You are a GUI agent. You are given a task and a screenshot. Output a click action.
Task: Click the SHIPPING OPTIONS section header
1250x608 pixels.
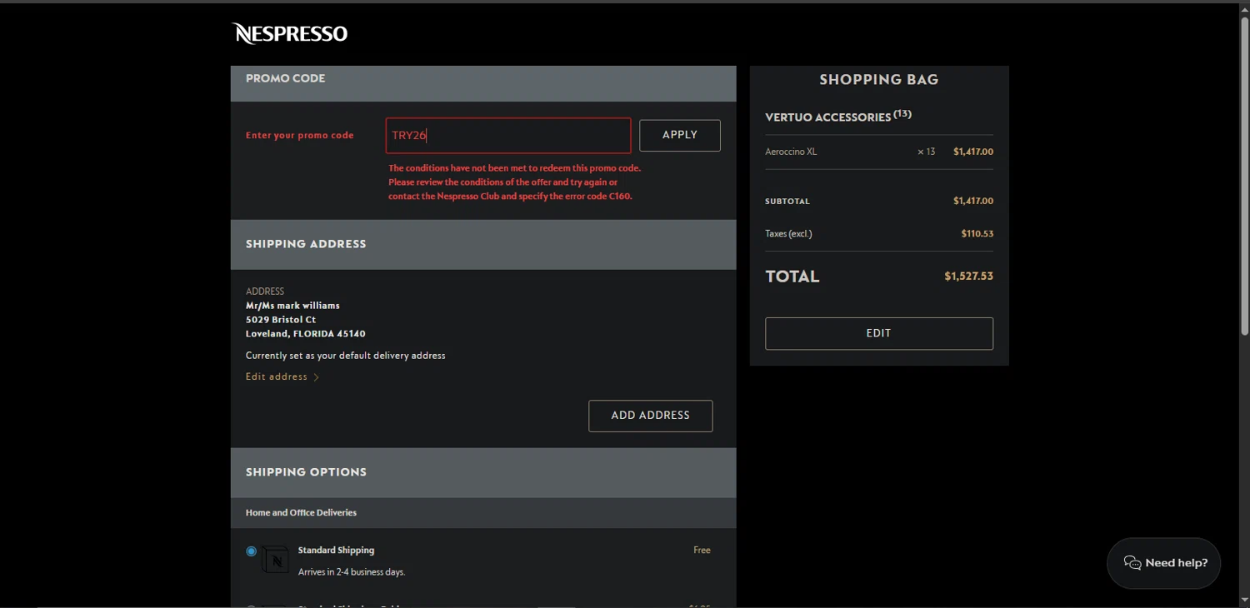click(306, 472)
